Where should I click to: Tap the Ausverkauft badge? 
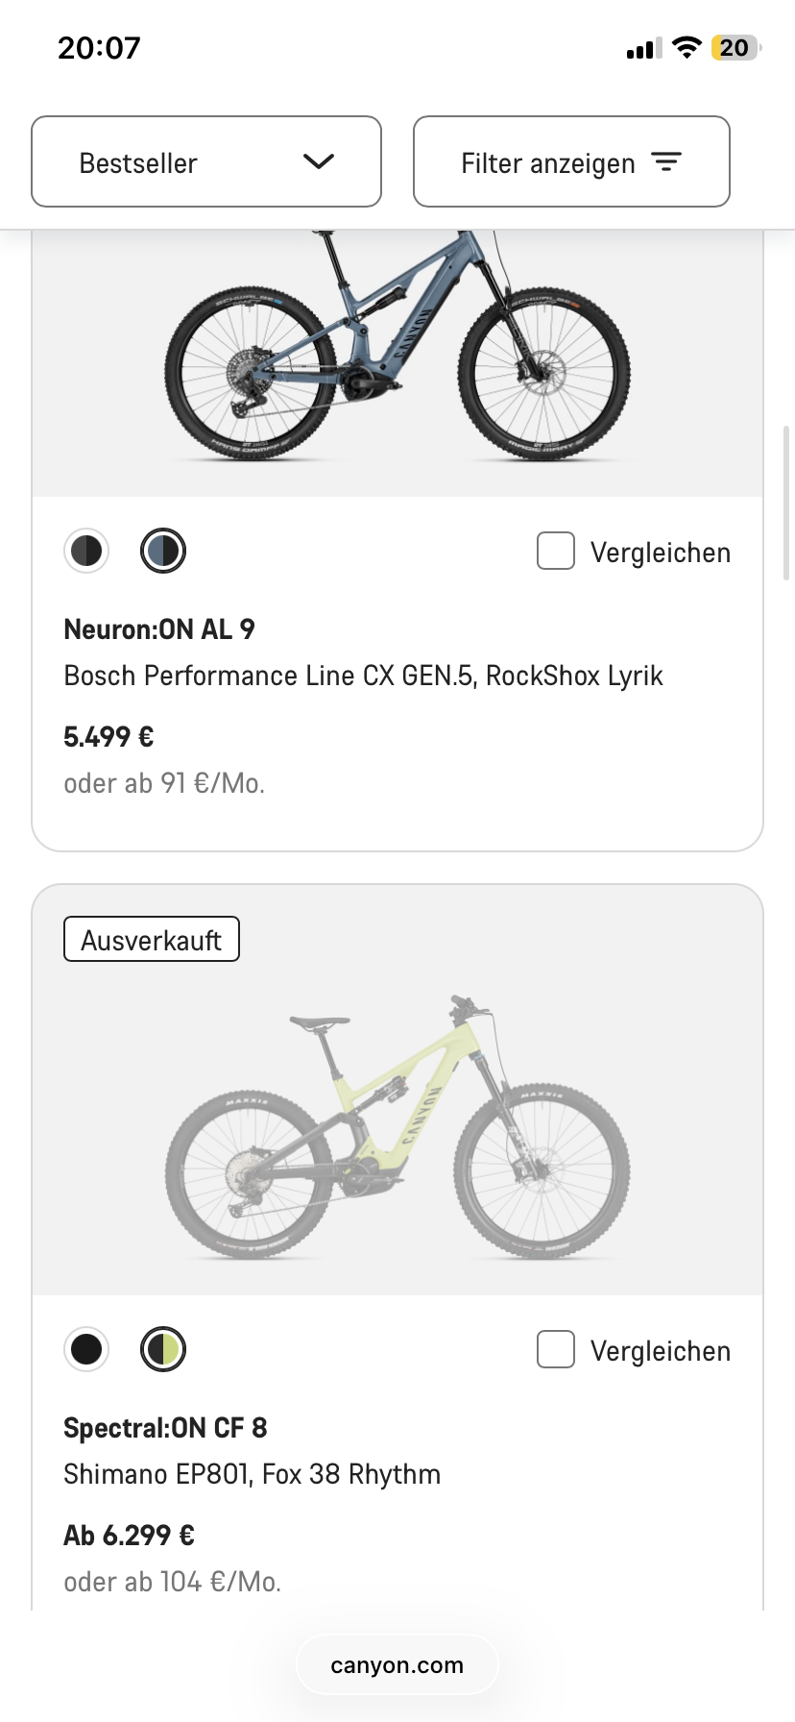152,940
